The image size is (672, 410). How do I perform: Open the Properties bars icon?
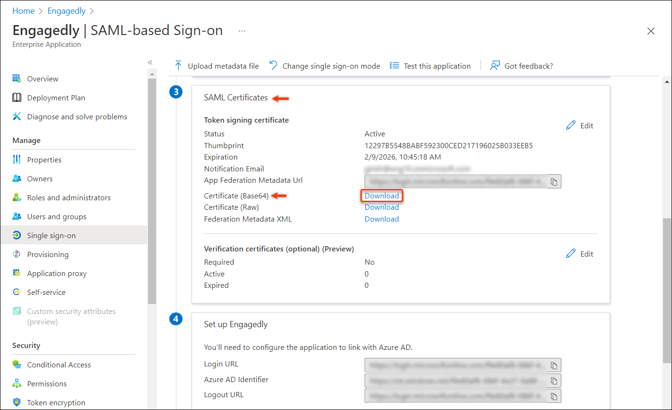(17, 160)
